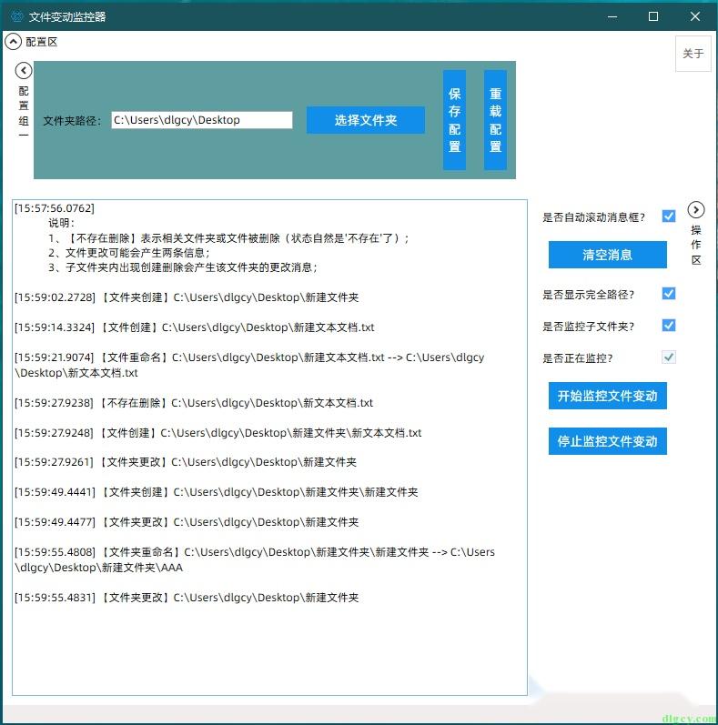Click log entry 15:59:14.3324 文件创建
Screen dimensions: 718x725
[x=195, y=327]
